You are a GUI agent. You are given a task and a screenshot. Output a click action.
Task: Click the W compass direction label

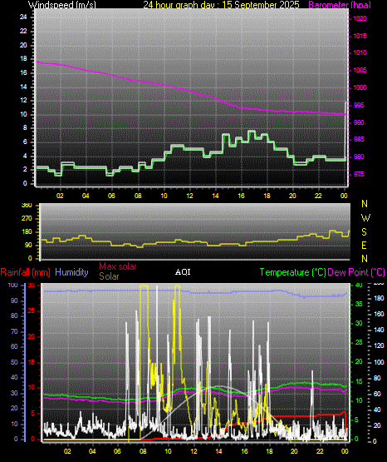365,218
